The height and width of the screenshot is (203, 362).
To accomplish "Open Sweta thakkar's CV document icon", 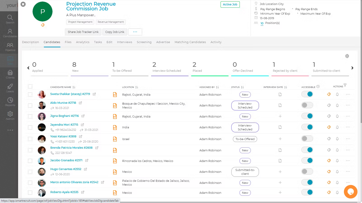I will [x=115, y=94].
